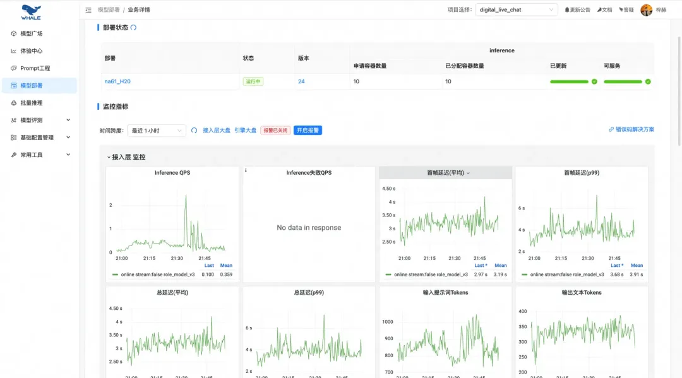Viewport: 682px width, 378px height.
Task: Click the Inference QPS panel title
Action: 172,173
